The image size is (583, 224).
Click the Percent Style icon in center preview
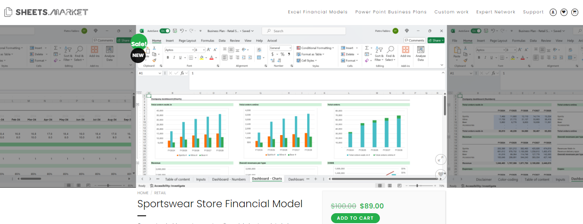[x=283, y=54]
